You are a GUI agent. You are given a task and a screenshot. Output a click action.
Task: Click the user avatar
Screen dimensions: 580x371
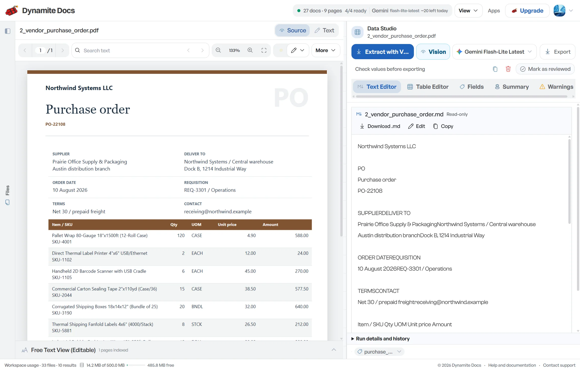click(x=559, y=11)
